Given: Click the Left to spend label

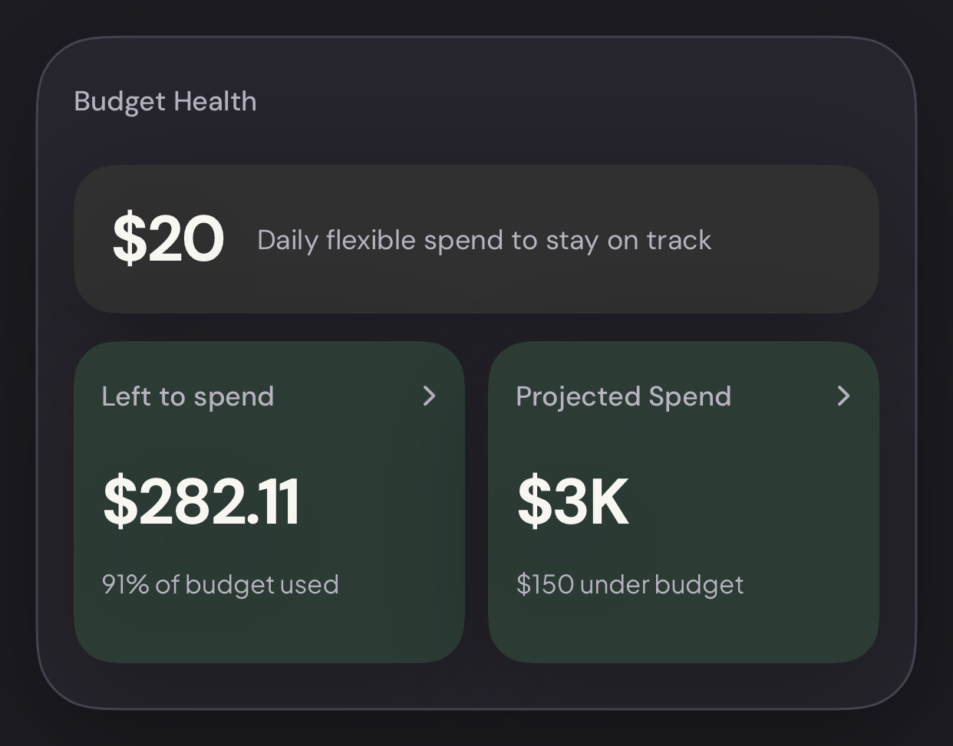Looking at the screenshot, I should coord(188,396).
